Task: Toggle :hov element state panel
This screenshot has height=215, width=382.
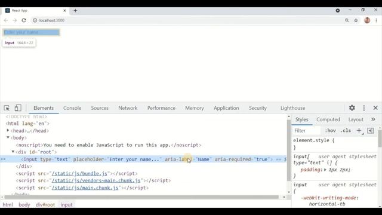Action: tap(330, 131)
